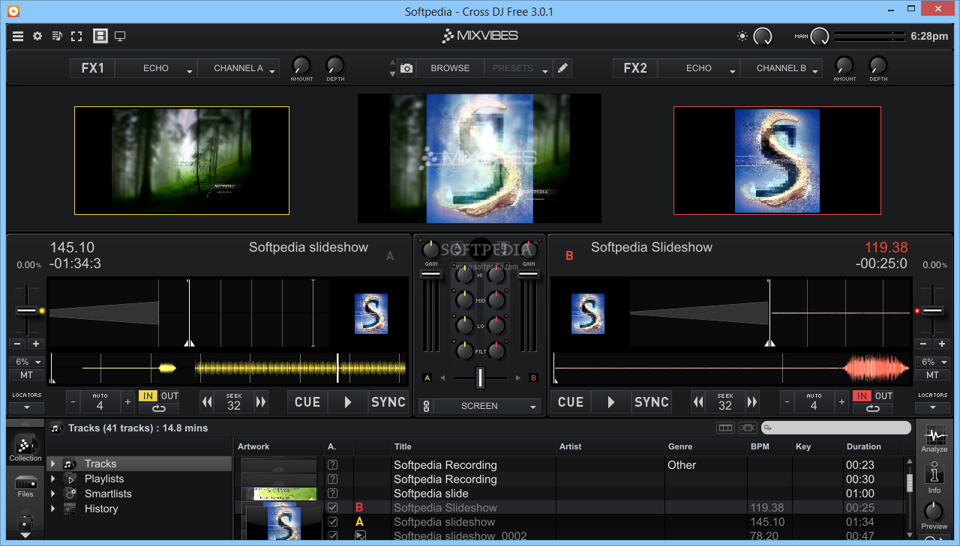Click the external monitor output icon

click(x=120, y=36)
